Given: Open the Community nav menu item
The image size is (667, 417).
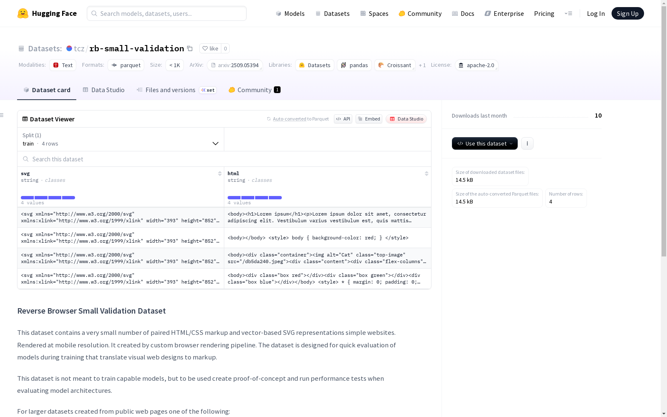Looking at the screenshot, I should pos(420,13).
